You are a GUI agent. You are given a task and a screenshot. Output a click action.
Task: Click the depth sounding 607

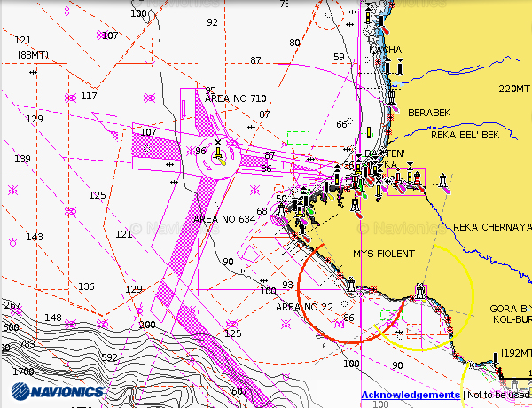coord(239,391)
